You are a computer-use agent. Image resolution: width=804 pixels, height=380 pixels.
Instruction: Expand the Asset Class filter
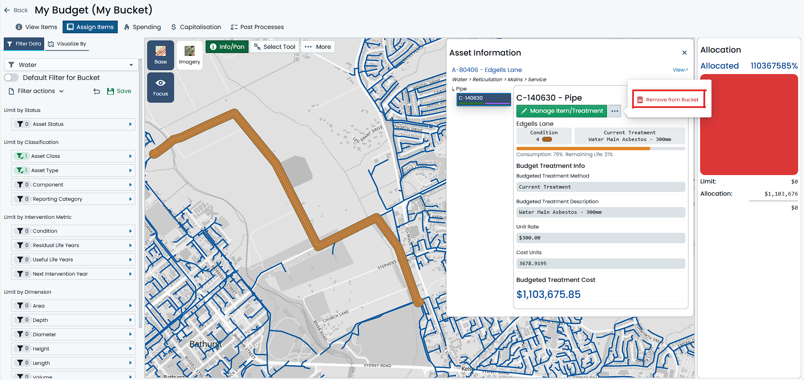coord(74,156)
